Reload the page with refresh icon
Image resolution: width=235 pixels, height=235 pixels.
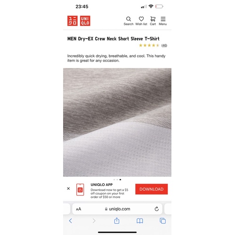156,209
